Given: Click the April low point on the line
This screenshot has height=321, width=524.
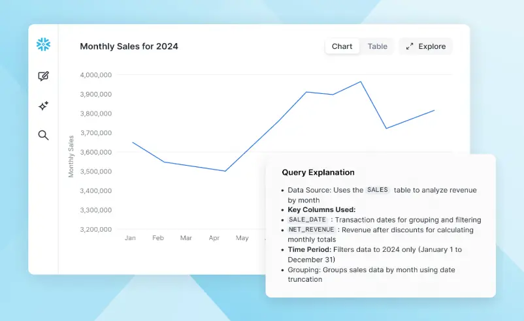Looking at the screenshot, I should (225, 171).
